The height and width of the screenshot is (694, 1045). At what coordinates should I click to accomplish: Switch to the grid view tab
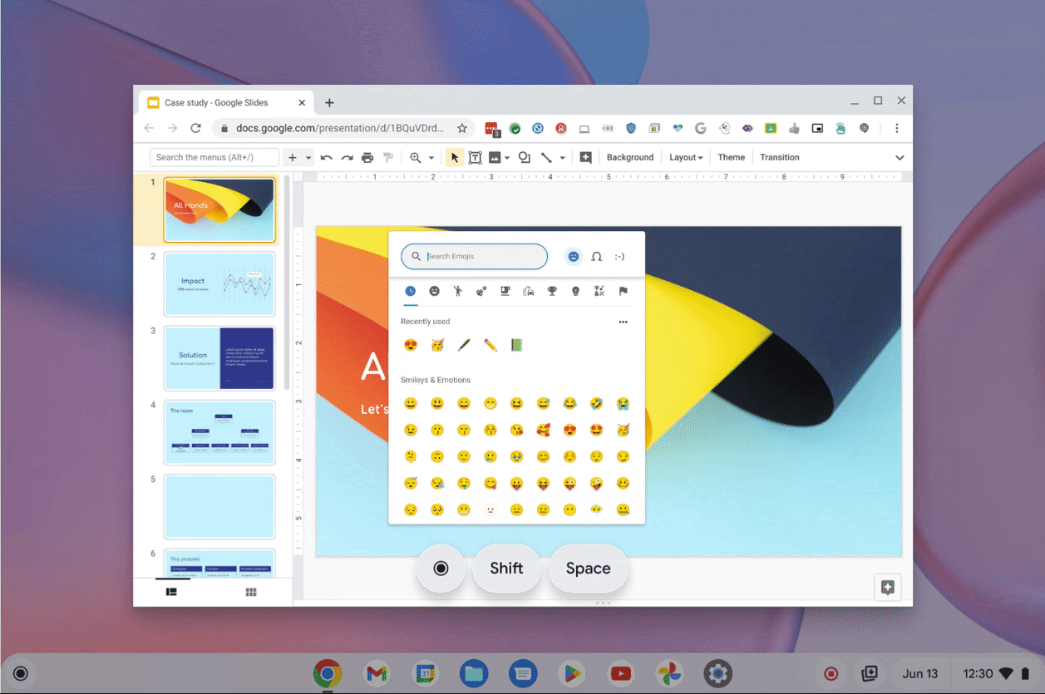[x=251, y=592]
